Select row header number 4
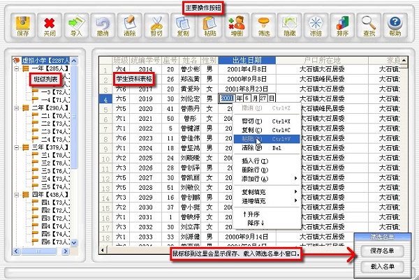This screenshot has width=419, height=280. [x=105, y=100]
